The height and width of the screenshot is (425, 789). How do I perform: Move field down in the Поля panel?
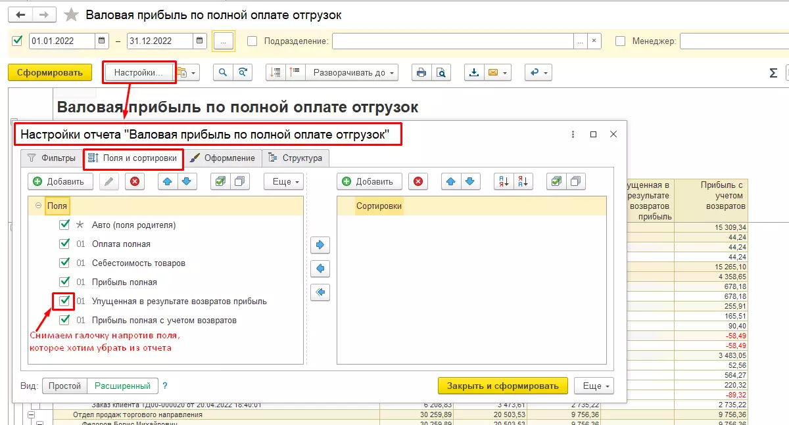coord(186,182)
